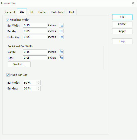This screenshot has height=140, width=137.
Task: Open the Fill tab
Action: point(31,12)
